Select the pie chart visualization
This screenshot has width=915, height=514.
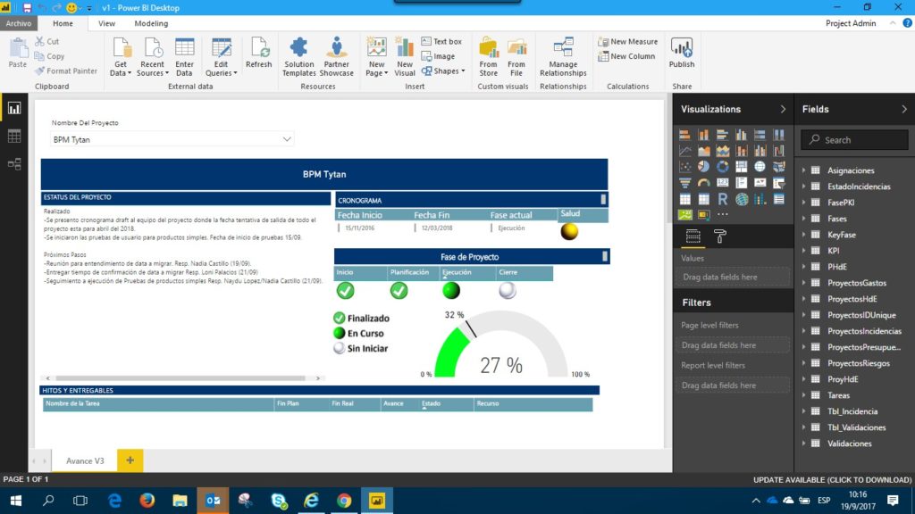pos(704,167)
